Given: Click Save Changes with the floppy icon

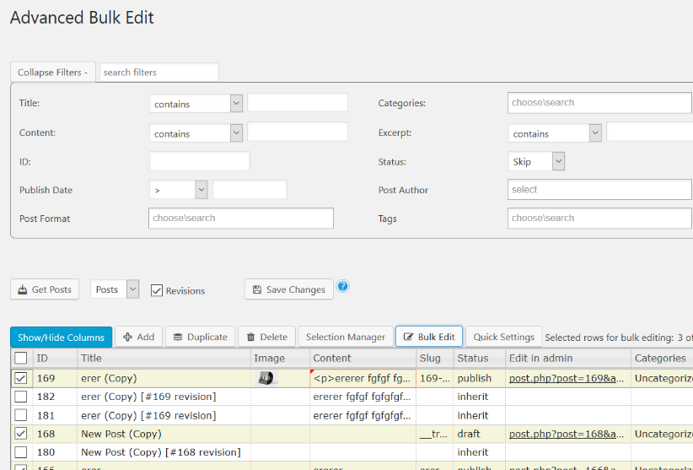Looking at the screenshot, I should [288, 289].
